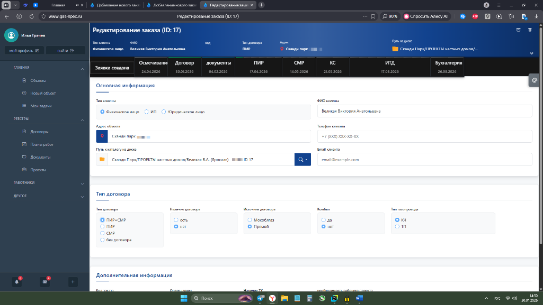The height and width of the screenshot is (305, 543).
Task: Open the СМР stage tab
Action: point(299,67)
